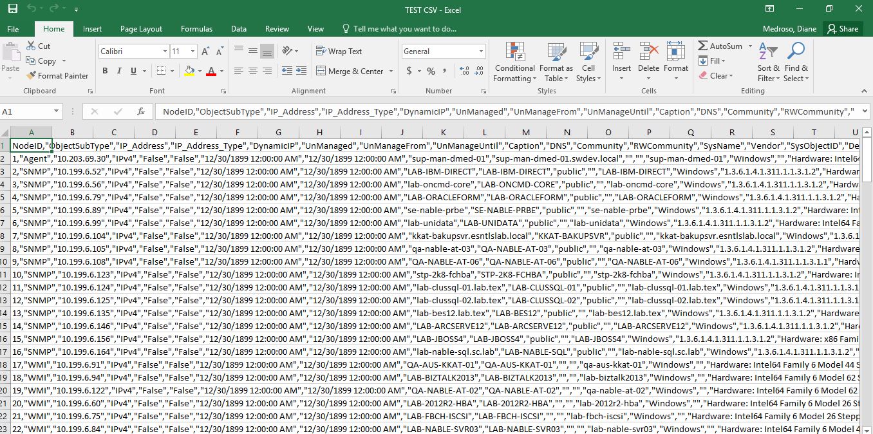
Task: Switch to the Formulas tab
Action: click(196, 29)
